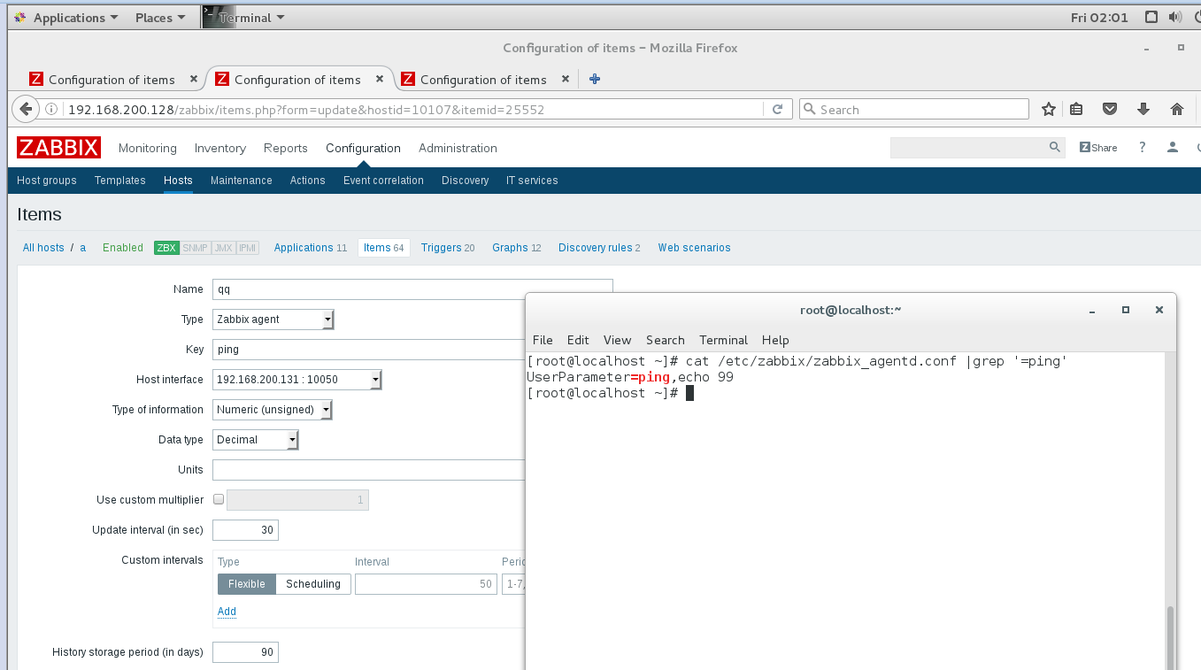
Task: Click the Share button in Zabbix header
Action: pyautogui.click(x=1098, y=148)
